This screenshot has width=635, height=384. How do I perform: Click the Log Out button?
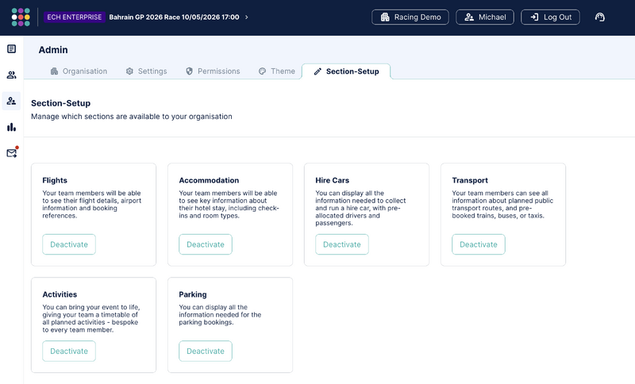coord(550,17)
